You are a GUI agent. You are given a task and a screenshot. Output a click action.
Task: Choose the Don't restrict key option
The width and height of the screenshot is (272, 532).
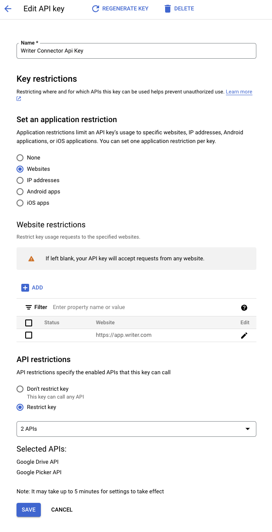pyautogui.click(x=20, y=389)
